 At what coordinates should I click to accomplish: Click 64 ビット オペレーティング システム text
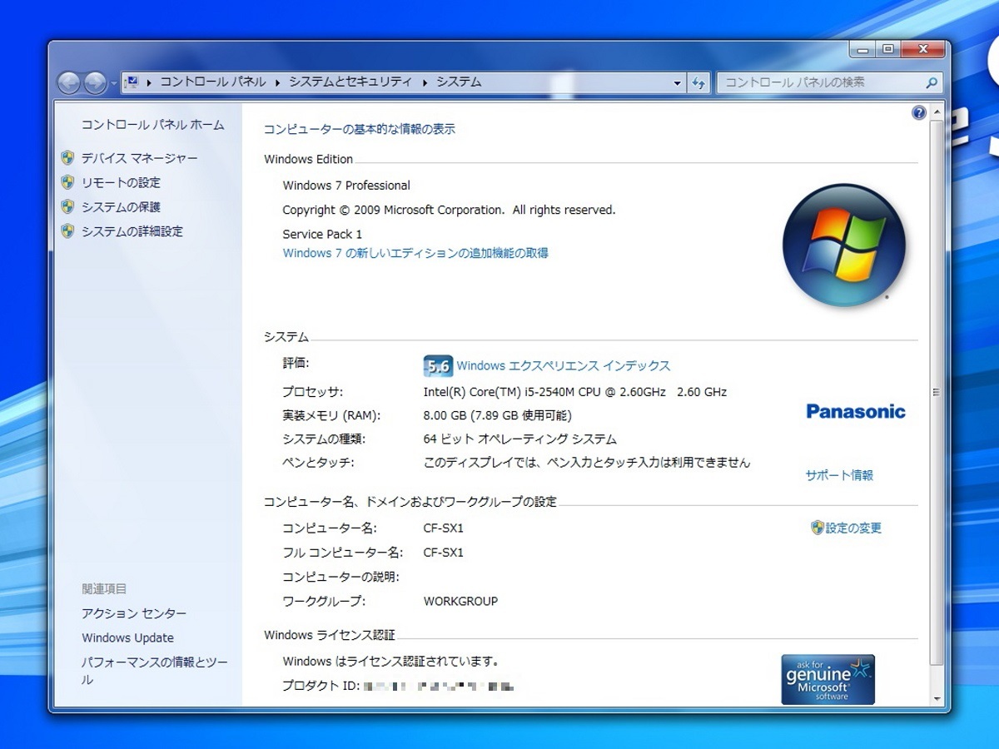pos(520,439)
